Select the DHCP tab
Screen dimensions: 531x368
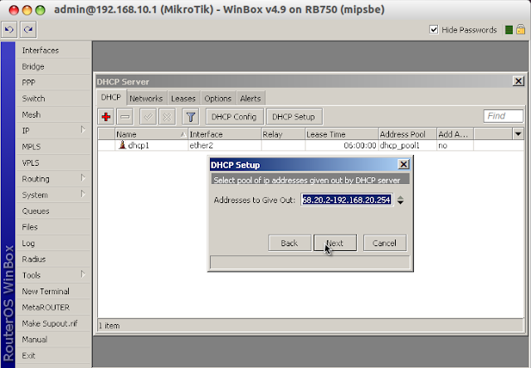click(110, 98)
